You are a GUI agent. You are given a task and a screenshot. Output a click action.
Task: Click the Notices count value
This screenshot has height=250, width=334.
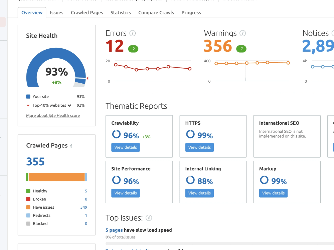click(318, 46)
